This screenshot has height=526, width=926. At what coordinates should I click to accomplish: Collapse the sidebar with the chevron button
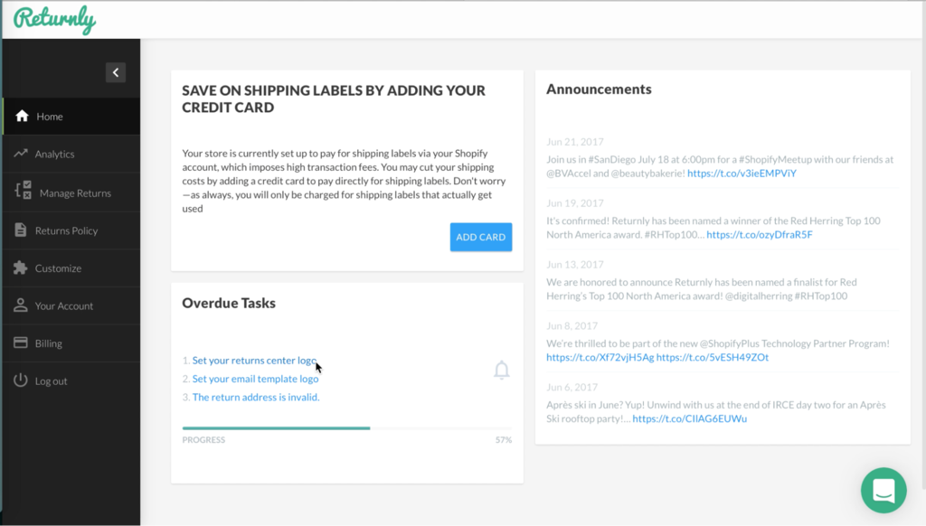pyautogui.click(x=115, y=72)
